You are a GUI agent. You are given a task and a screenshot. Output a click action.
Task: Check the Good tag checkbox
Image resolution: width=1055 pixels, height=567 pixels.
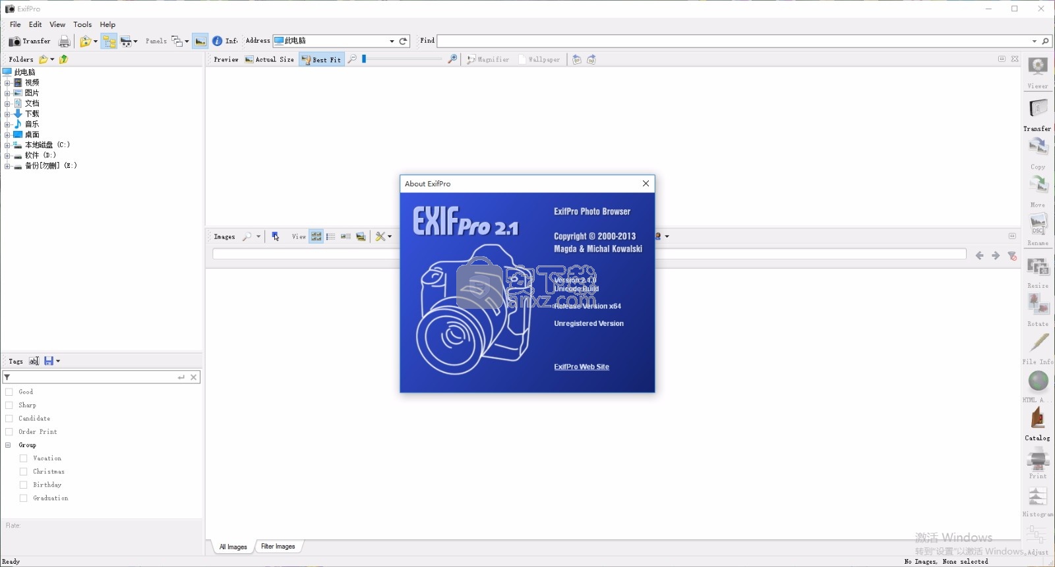(x=9, y=392)
